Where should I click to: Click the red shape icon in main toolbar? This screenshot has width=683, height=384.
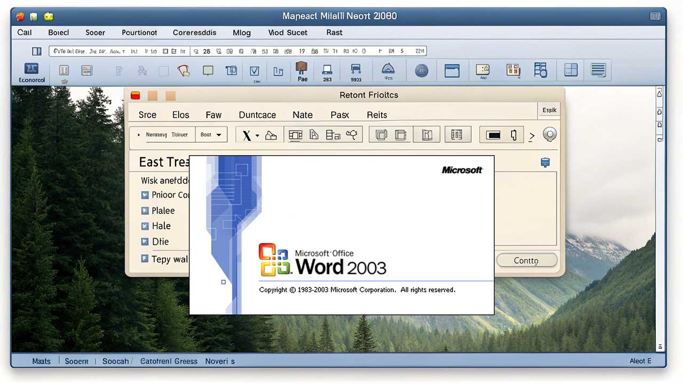tap(184, 70)
